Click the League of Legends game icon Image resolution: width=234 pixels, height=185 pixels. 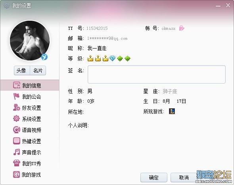[x=172, y=111]
